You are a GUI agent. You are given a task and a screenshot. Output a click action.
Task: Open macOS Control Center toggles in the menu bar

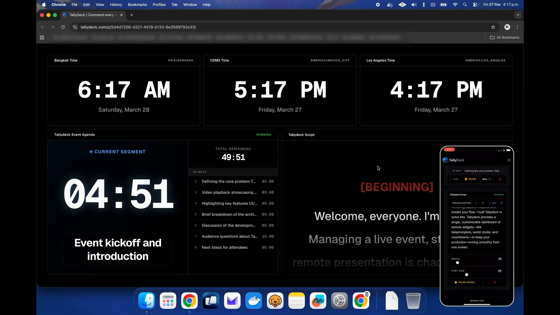coord(475,5)
